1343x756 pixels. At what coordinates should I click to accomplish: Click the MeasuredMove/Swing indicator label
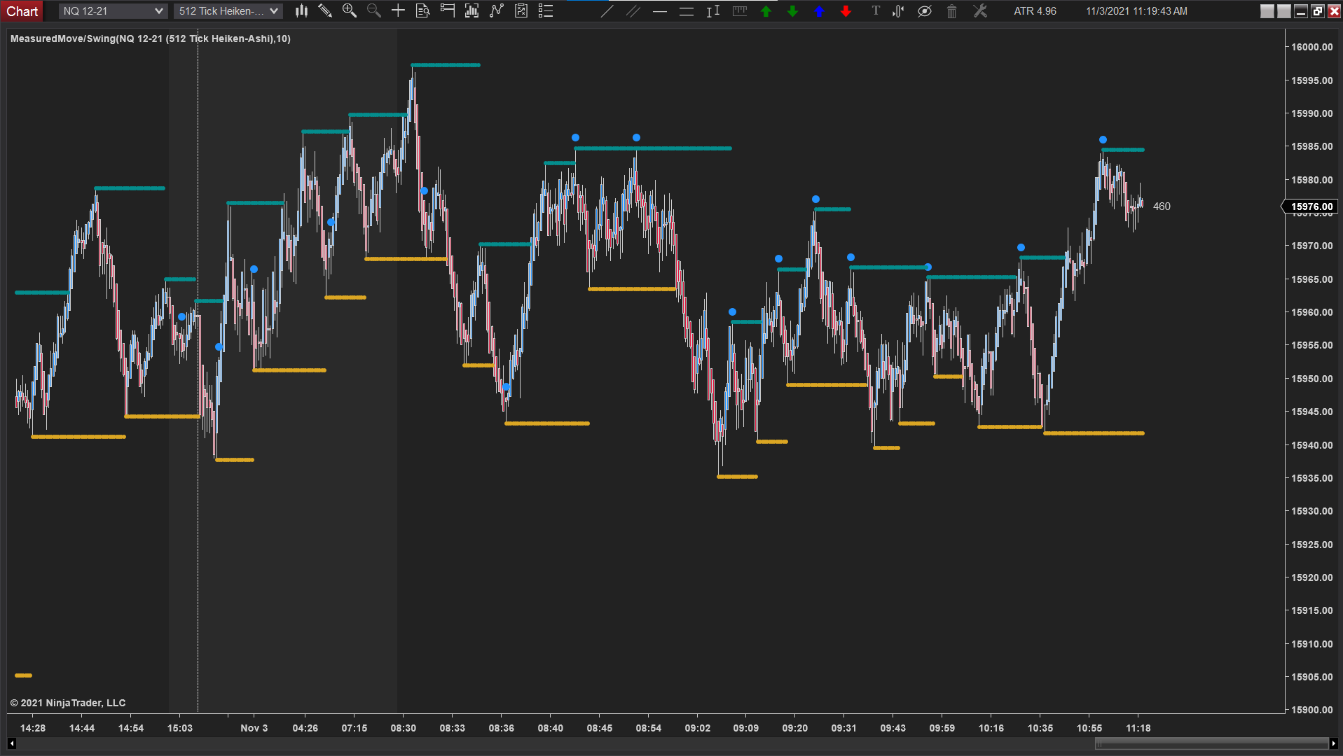(151, 38)
